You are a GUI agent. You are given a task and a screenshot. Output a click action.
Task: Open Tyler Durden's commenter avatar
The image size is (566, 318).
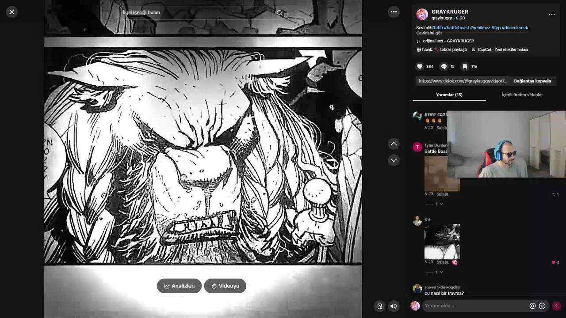coord(417,147)
